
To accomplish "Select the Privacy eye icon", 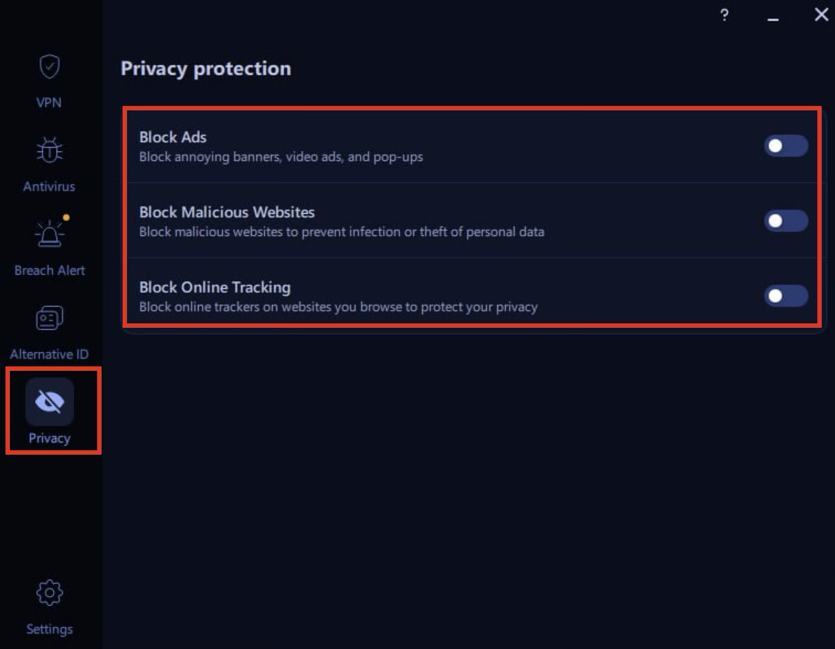I will click(49, 403).
